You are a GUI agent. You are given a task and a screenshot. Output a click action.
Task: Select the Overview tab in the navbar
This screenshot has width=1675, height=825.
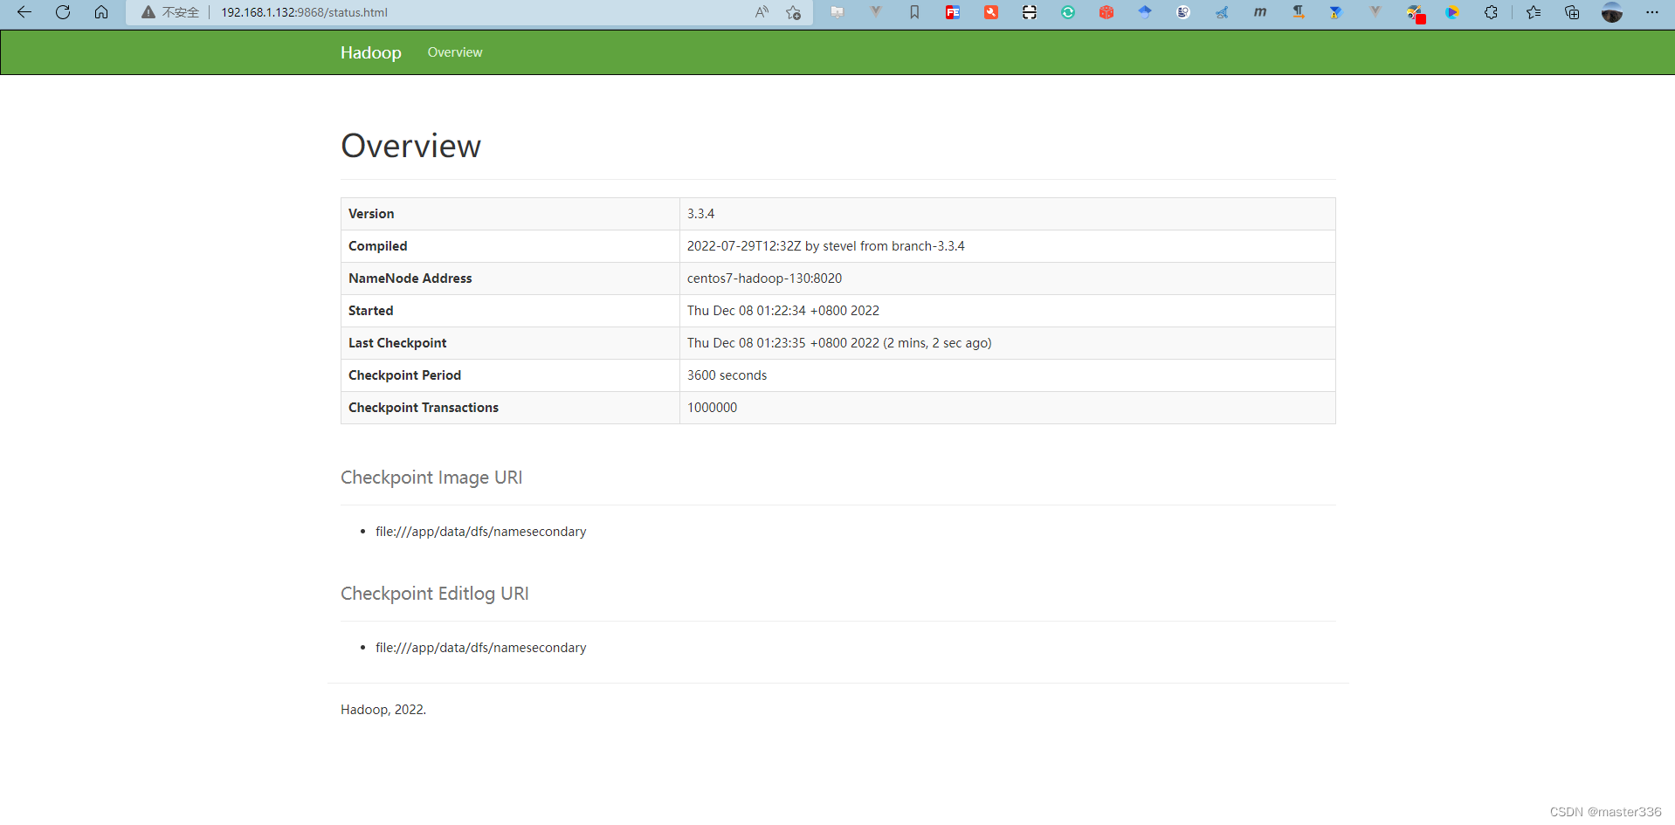455,52
